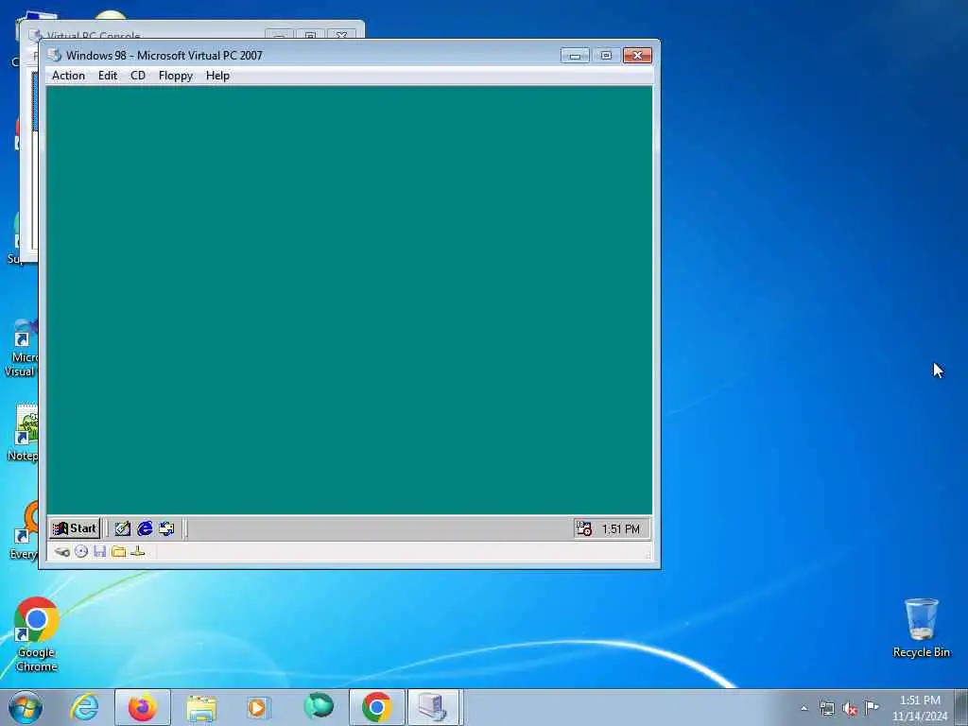The width and height of the screenshot is (968, 726).
Task: Click the Task Scheduler tray icon in Windows 98
Action: pos(584,528)
